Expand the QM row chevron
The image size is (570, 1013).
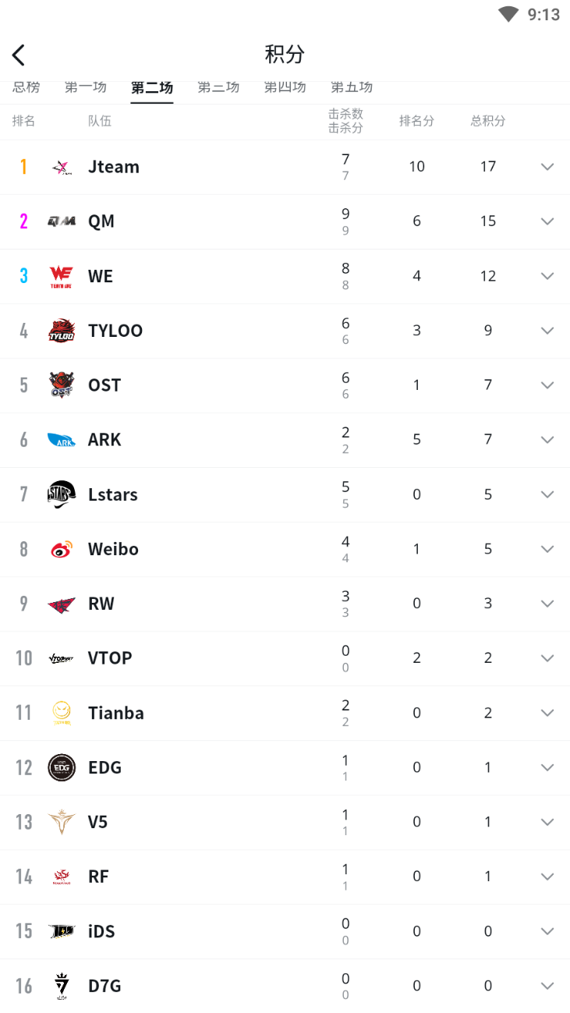(547, 221)
